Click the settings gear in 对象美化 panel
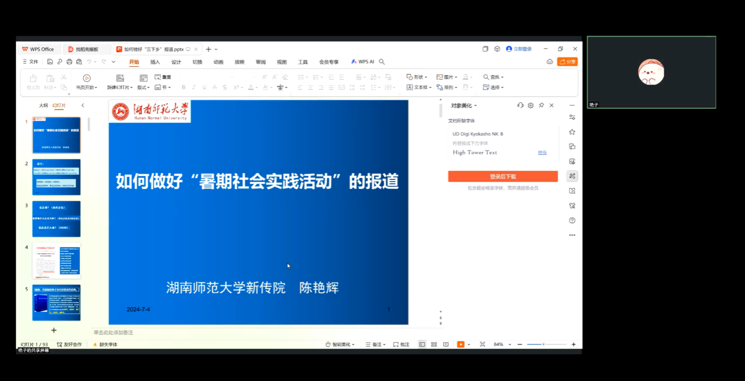Screen dimensions: 745x381 [x=531, y=106]
